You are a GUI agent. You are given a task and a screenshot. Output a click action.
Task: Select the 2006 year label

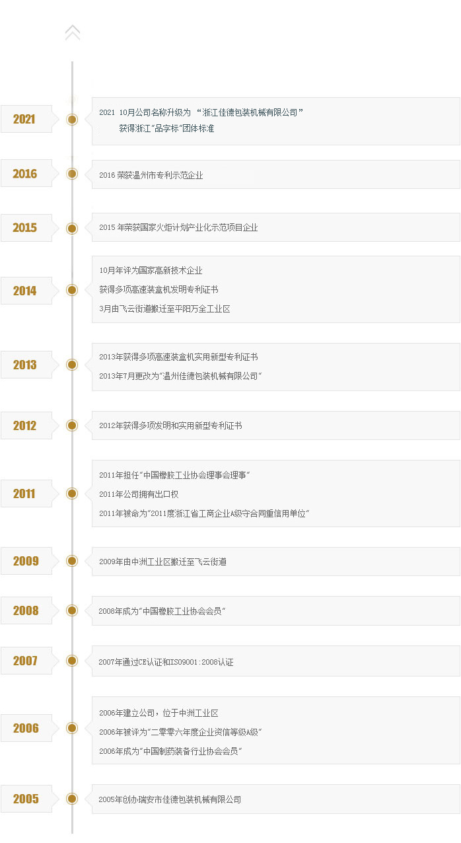26,728
